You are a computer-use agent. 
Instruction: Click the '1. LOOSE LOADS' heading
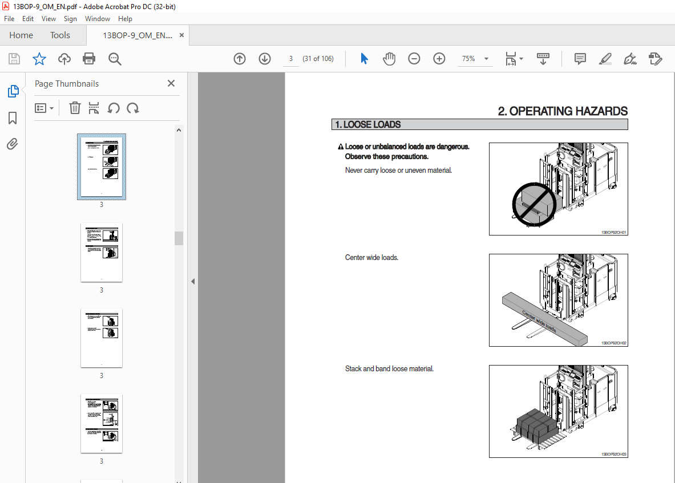click(x=368, y=125)
